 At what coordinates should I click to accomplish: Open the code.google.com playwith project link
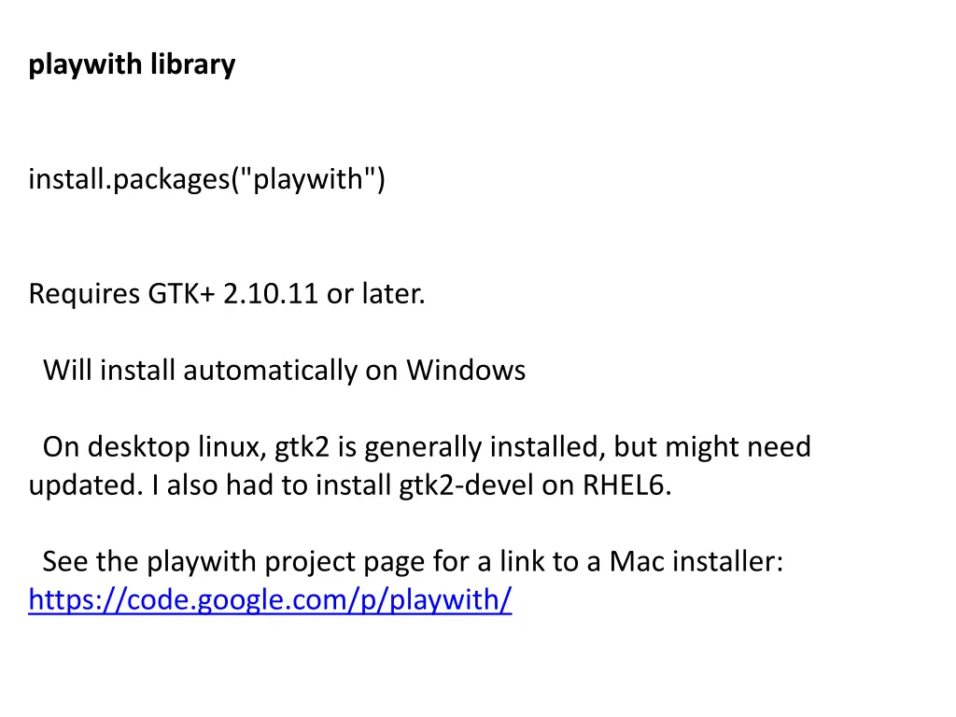click(x=270, y=600)
